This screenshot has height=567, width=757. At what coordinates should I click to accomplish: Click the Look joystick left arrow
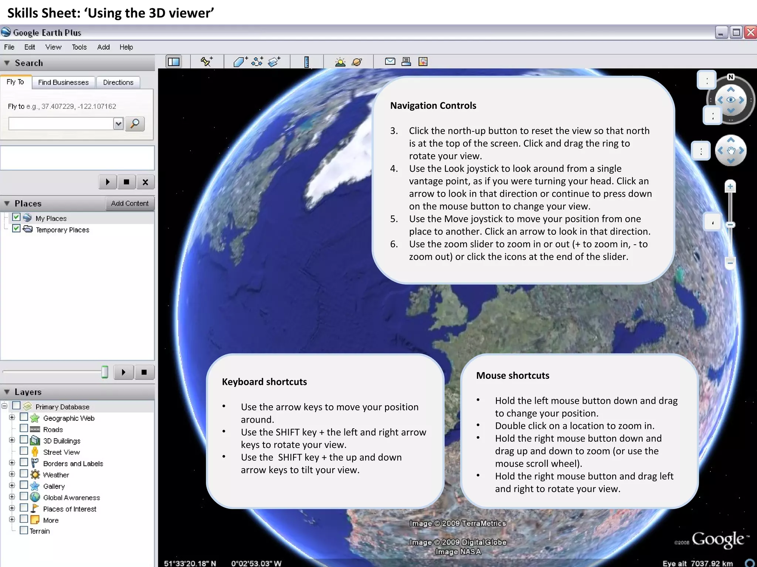pyautogui.click(x=720, y=100)
